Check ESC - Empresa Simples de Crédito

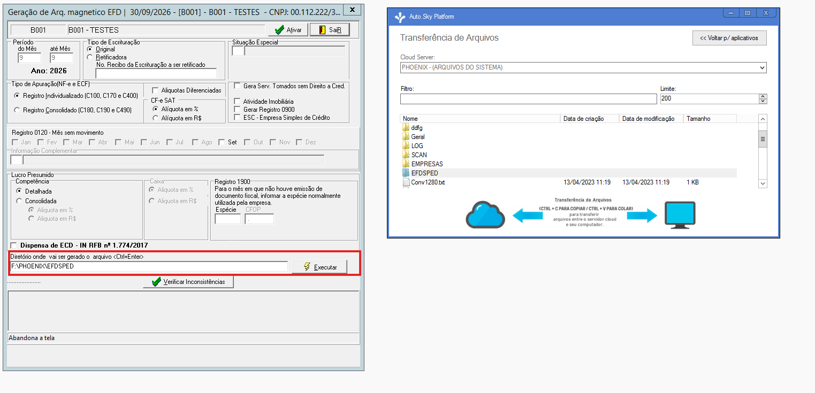238,117
